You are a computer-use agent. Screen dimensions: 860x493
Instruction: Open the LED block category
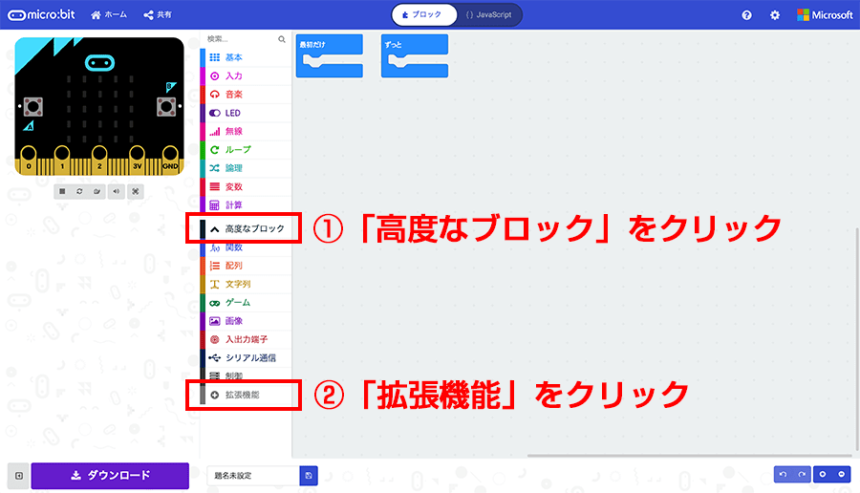click(246, 113)
